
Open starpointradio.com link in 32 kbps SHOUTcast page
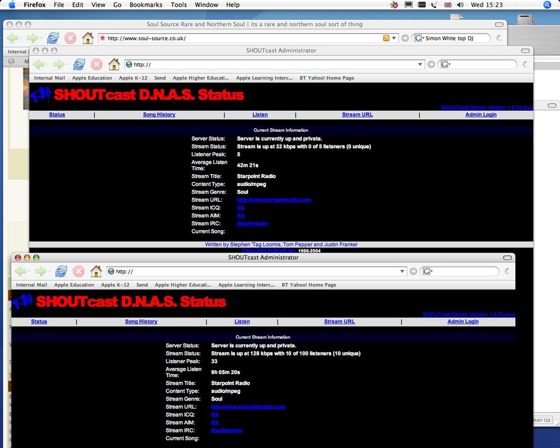click(274, 200)
